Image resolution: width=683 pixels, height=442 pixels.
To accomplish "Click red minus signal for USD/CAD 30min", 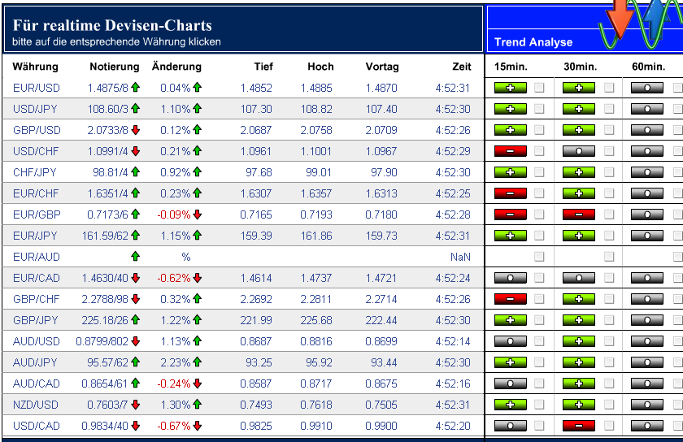I will click(x=579, y=425).
